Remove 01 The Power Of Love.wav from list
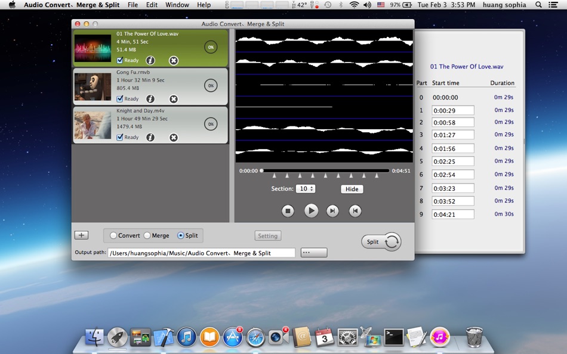Image resolution: width=567 pixels, height=354 pixels. pos(174,60)
